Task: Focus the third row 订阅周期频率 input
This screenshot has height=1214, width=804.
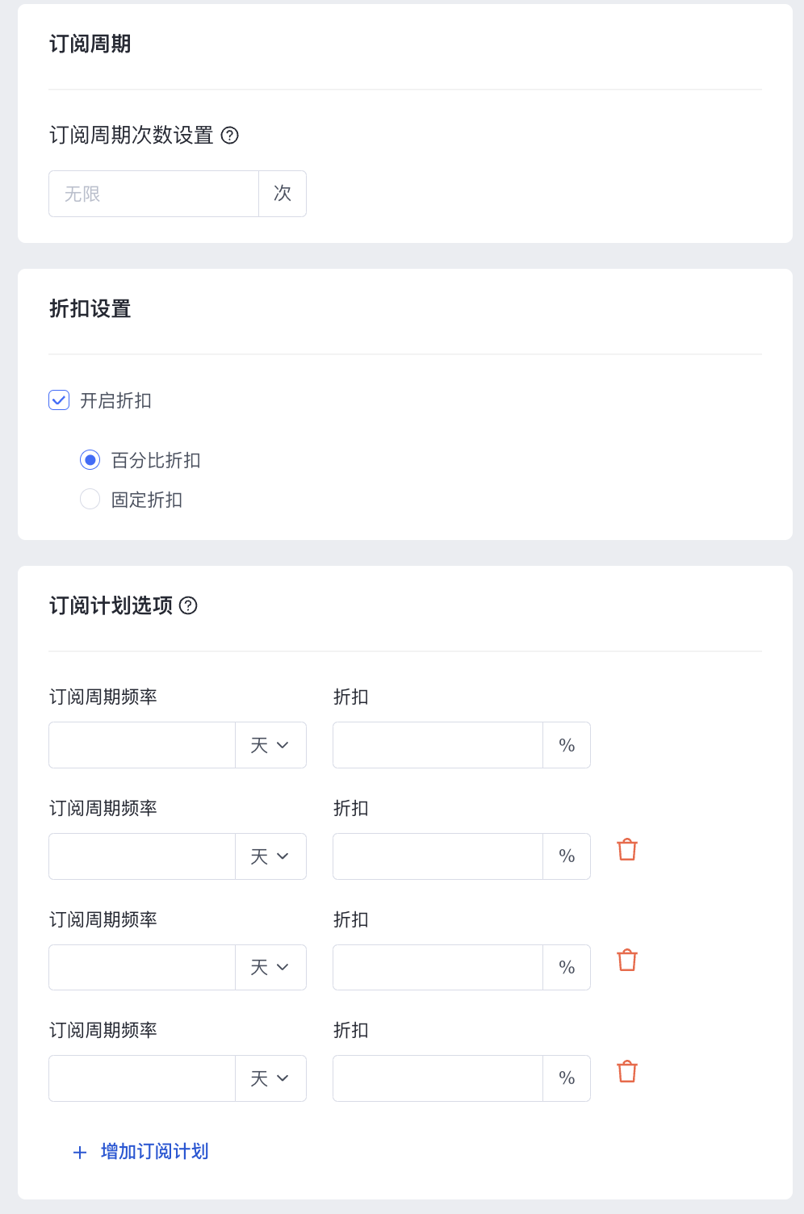Action: (142, 967)
